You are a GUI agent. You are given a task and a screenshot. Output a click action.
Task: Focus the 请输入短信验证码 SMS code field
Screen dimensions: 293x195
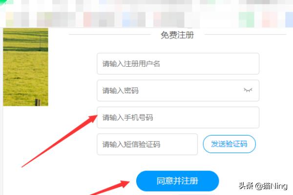(147, 144)
